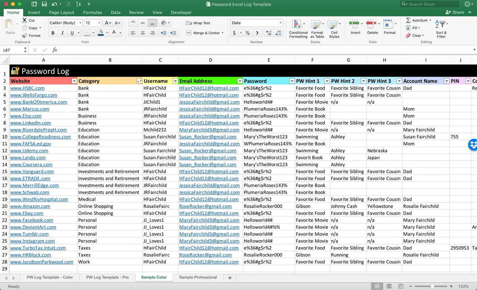Click the Redo icon in title bar
Viewport: 477px width, 290px height.
pos(68,4)
